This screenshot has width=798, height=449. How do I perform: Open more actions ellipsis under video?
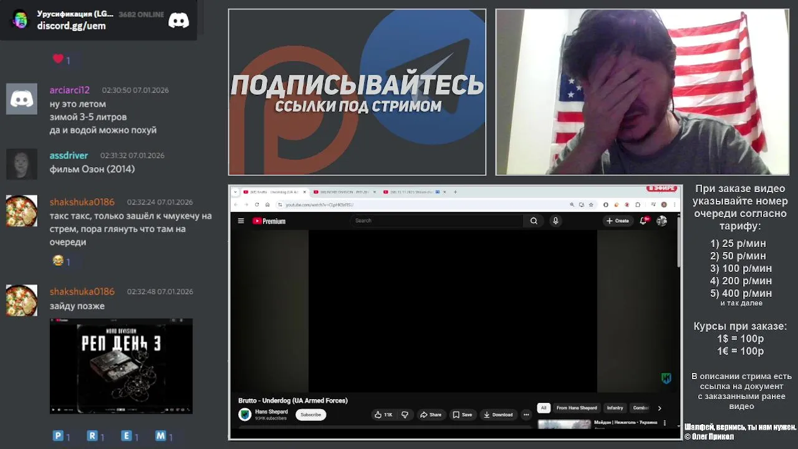[526, 415]
